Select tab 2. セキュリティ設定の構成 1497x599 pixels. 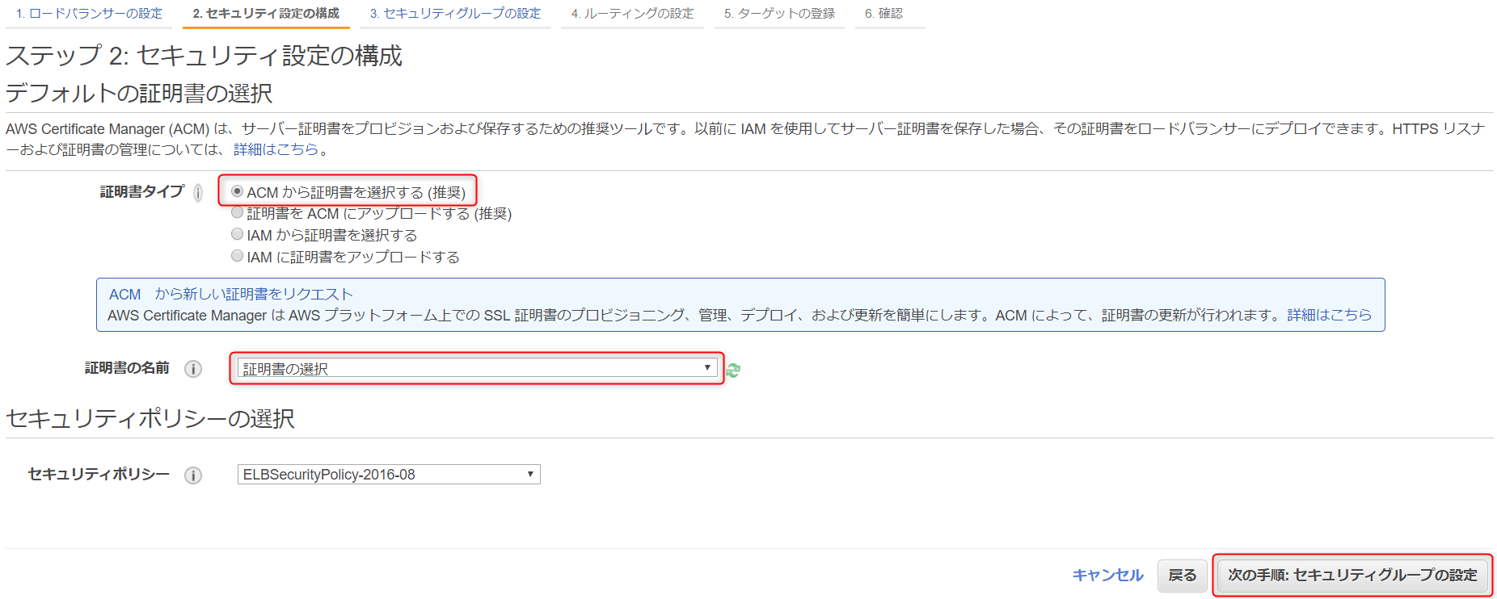tap(266, 14)
